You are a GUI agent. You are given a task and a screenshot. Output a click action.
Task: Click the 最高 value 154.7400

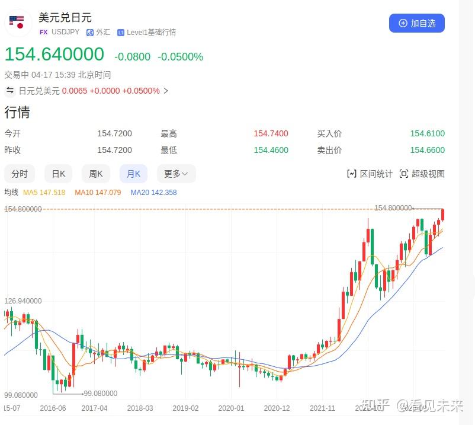(x=271, y=134)
